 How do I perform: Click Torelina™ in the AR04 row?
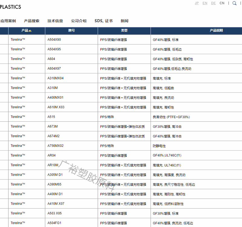[18, 155]
